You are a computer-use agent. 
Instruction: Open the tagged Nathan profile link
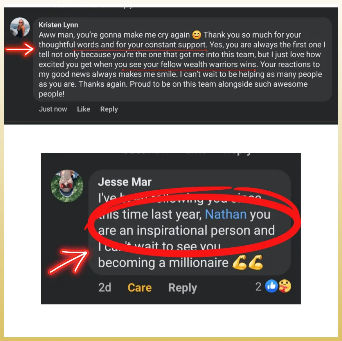225,214
